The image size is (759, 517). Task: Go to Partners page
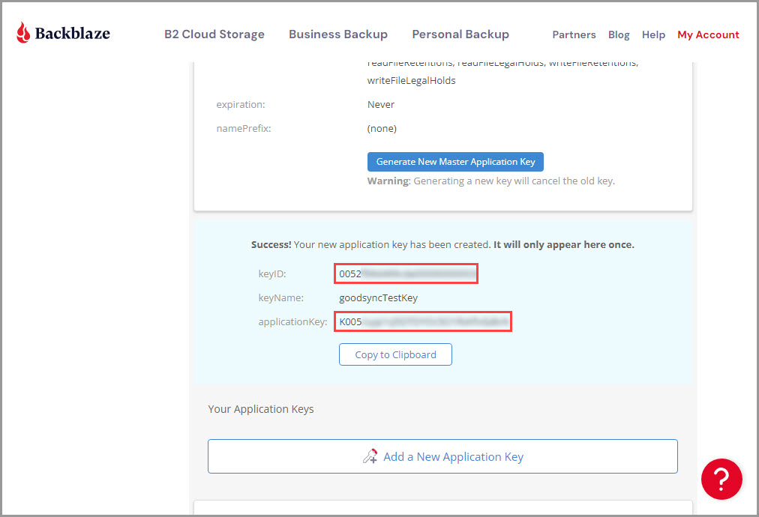(x=574, y=34)
